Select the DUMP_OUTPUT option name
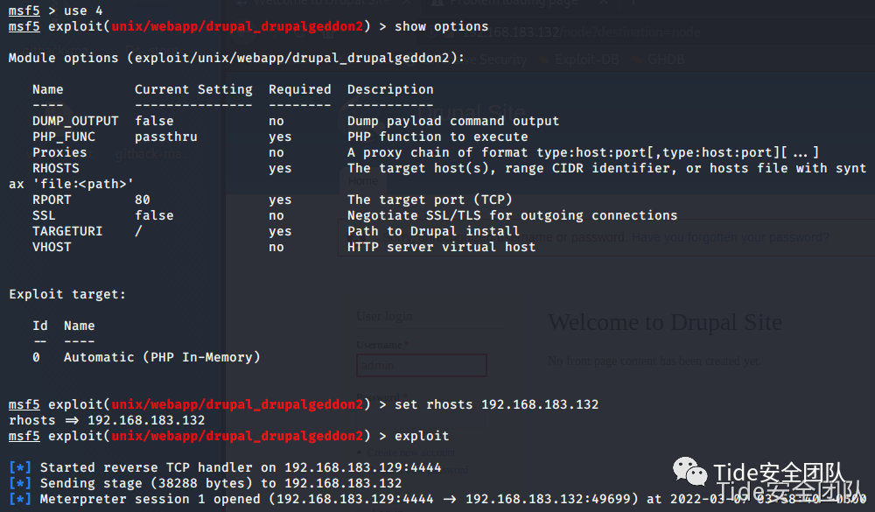 [75, 121]
